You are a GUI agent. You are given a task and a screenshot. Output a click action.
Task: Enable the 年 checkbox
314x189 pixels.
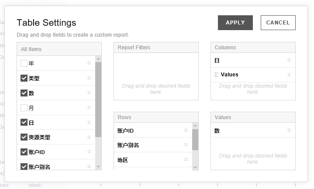click(24, 63)
